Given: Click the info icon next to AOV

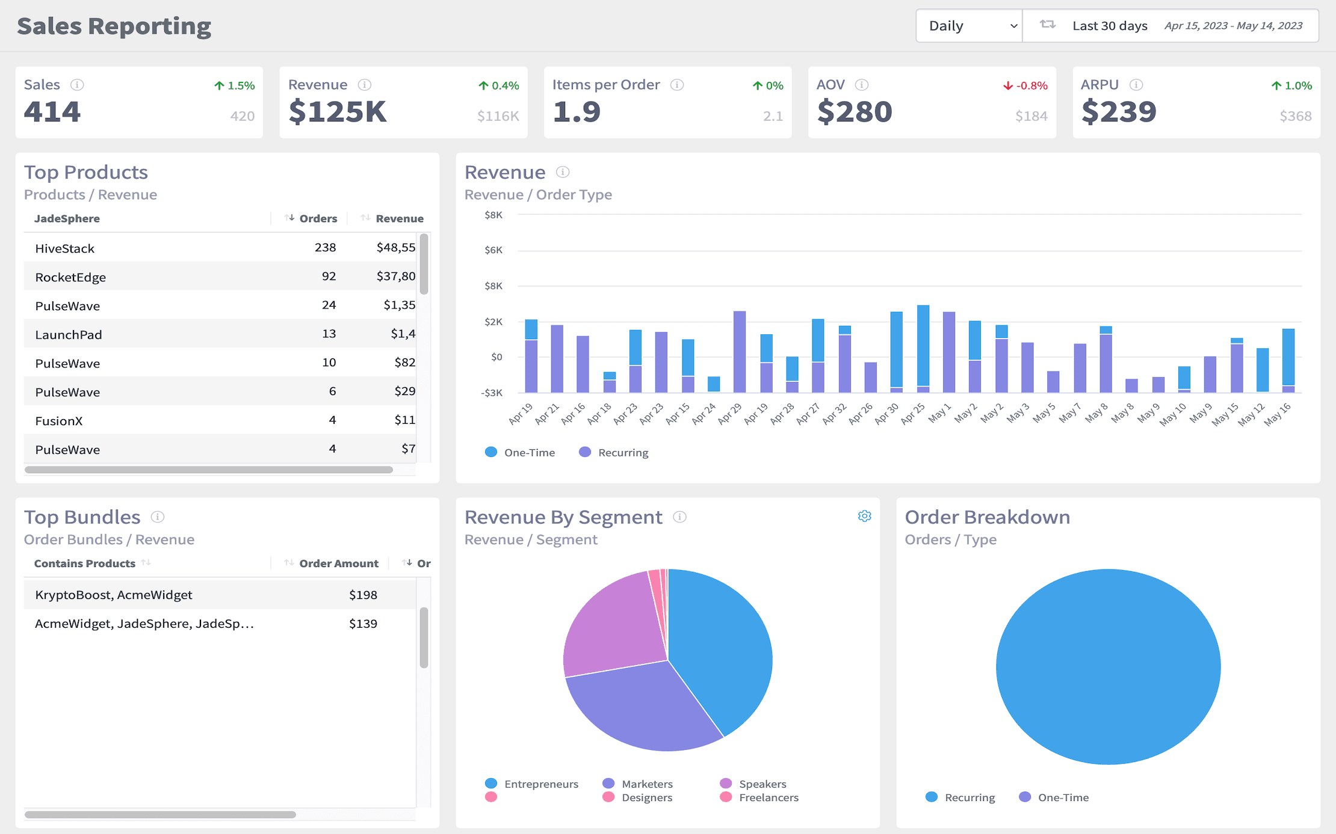Looking at the screenshot, I should point(862,85).
